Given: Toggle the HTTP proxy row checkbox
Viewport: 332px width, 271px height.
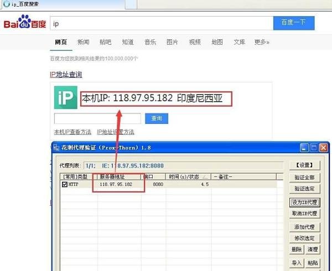Looking at the screenshot, I should (x=65, y=185).
